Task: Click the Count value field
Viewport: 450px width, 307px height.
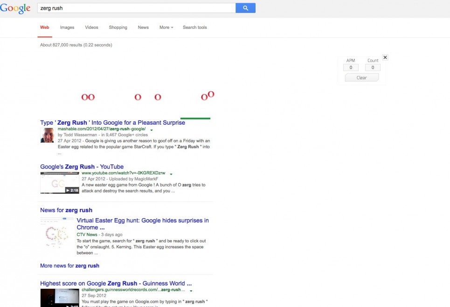Action: tap(373, 67)
